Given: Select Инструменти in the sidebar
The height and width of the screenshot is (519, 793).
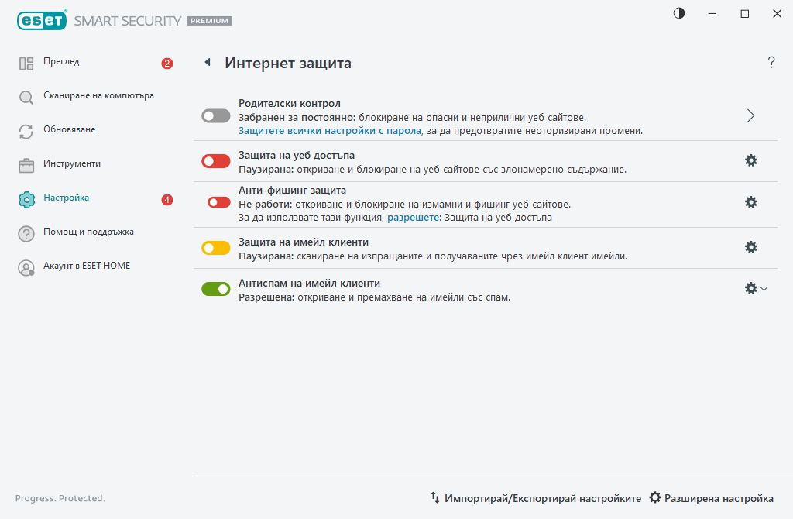Looking at the screenshot, I should (x=72, y=164).
